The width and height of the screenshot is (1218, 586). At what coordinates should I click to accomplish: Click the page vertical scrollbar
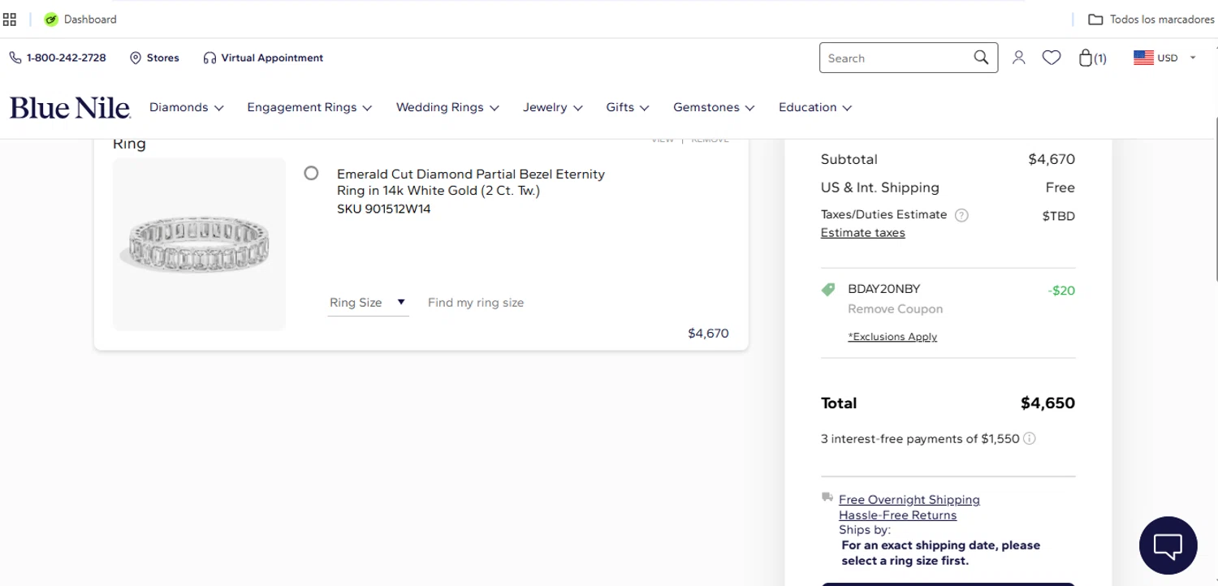point(1215,199)
